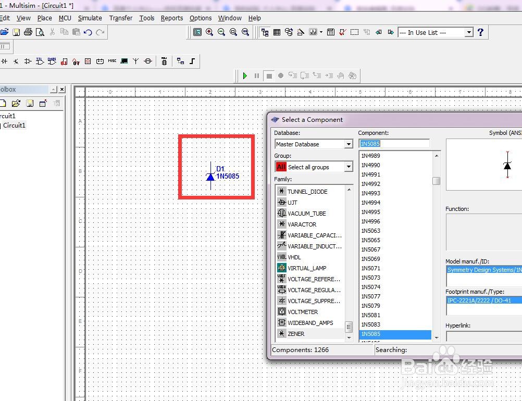Toggle the Spreadsheet View icon
The image size is (522, 401).
[277, 32]
